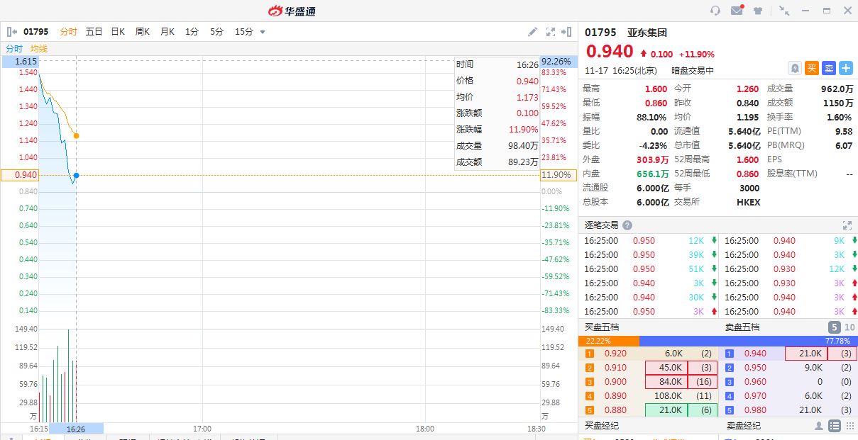Viewport: 858px width, 440px height.
Task: Switch to the 日K chart tab
Action: pos(118,32)
